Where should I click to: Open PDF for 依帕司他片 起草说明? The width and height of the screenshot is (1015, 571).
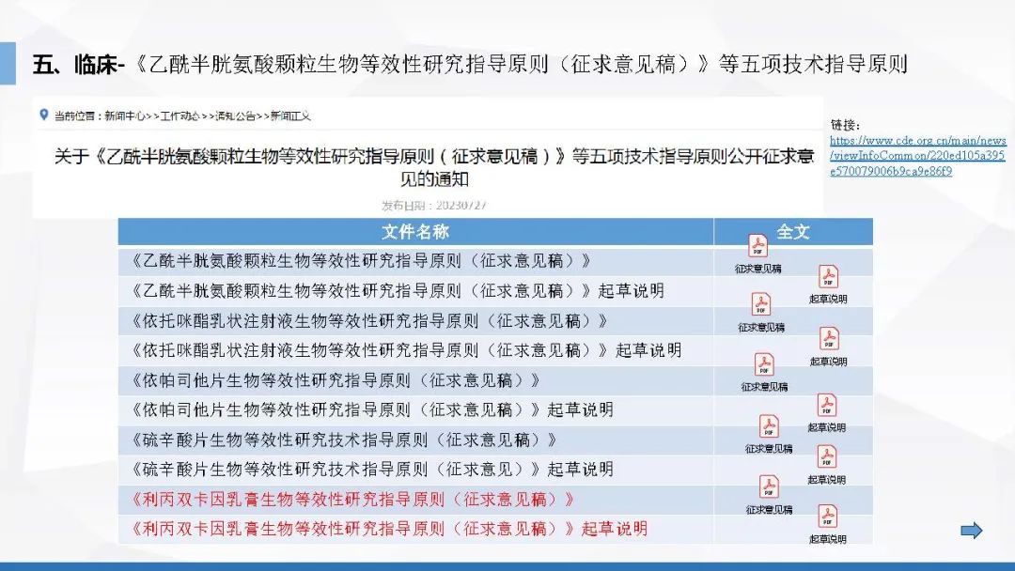[827, 406]
